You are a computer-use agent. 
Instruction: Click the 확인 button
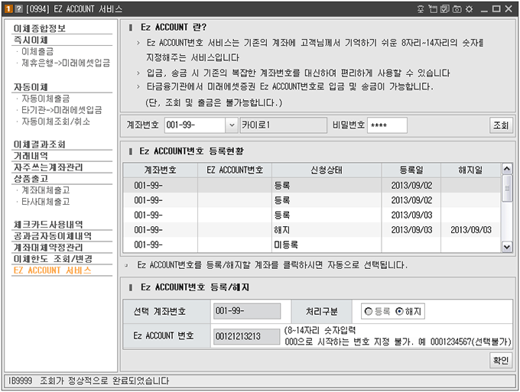click(x=501, y=360)
